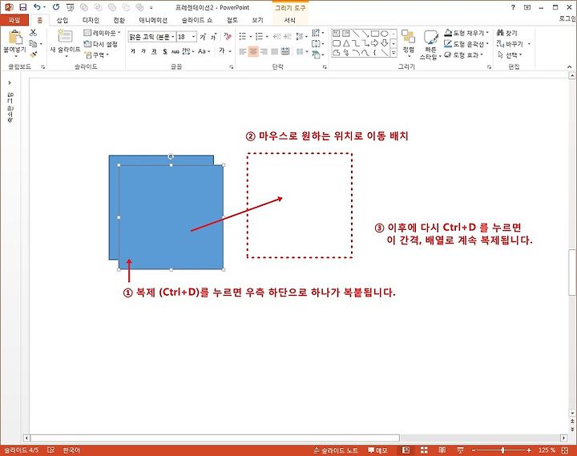The height and width of the screenshot is (456, 577).
Task: Switch to the Slide Show (슬라이드 쇼) tab
Action: tap(197, 20)
